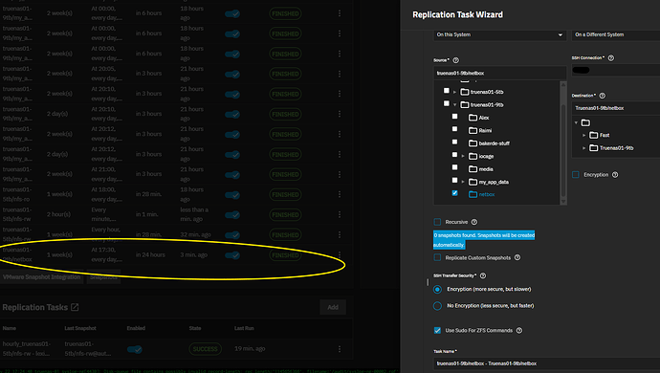Open options menu for hourly replication task
The height and width of the screenshot is (373, 660).
click(x=340, y=349)
